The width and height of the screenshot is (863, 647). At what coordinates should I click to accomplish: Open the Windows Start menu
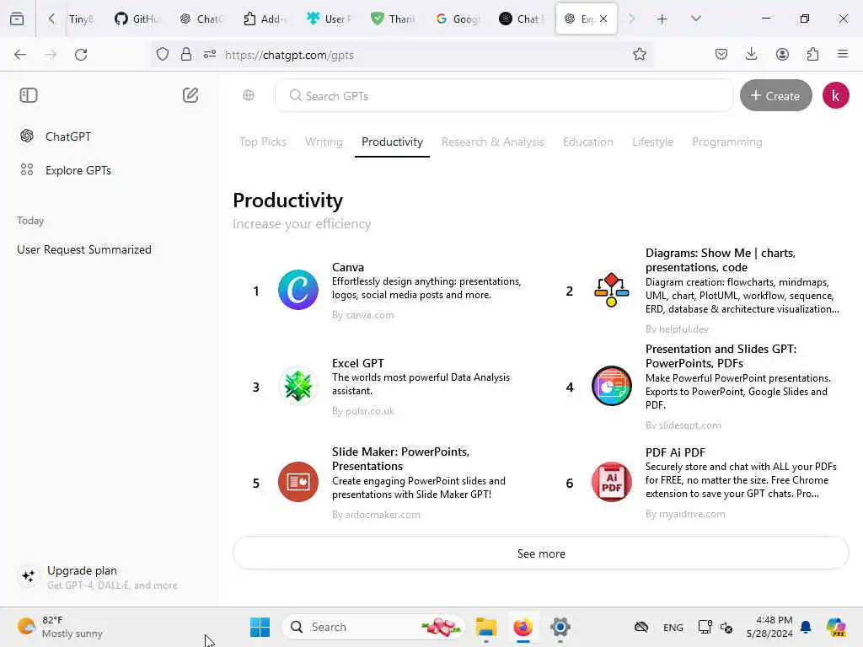(260, 627)
